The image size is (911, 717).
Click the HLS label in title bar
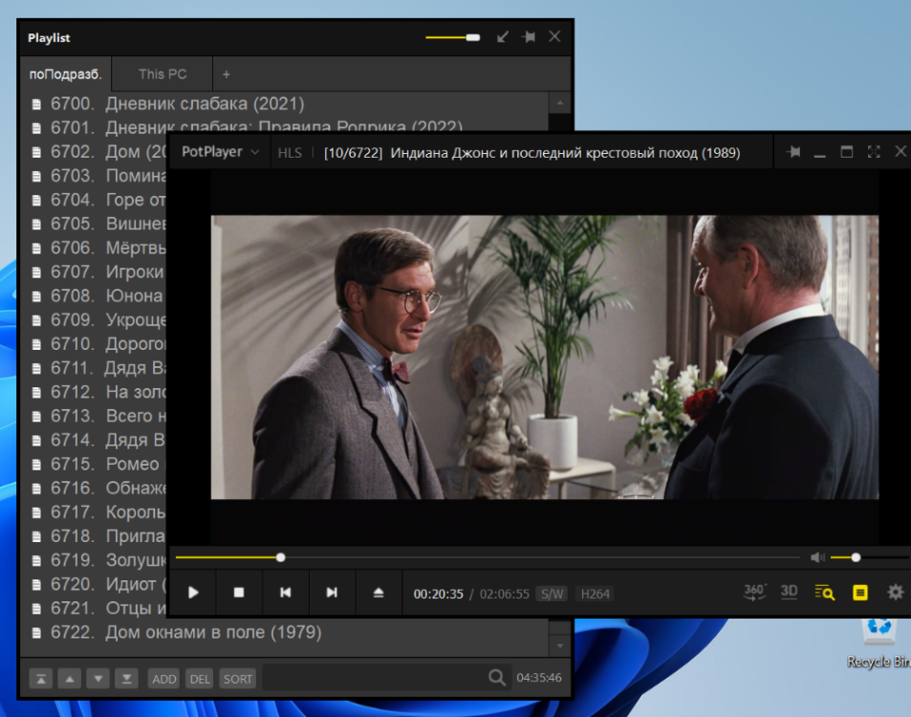[x=290, y=153]
